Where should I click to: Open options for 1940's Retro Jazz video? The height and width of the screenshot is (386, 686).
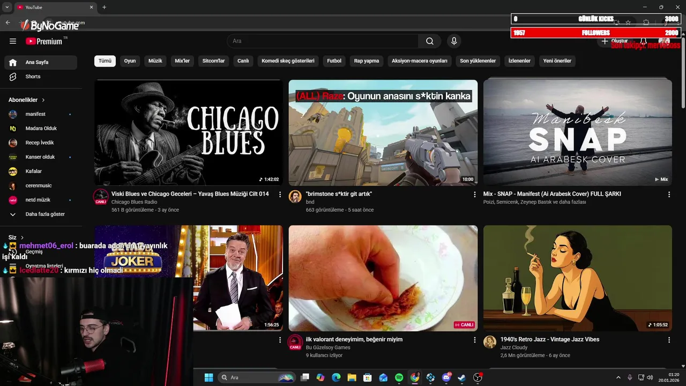(x=669, y=340)
